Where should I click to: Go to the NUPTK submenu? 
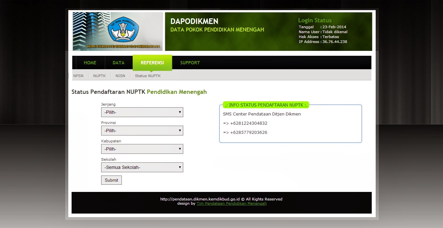(x=100, y=76)
